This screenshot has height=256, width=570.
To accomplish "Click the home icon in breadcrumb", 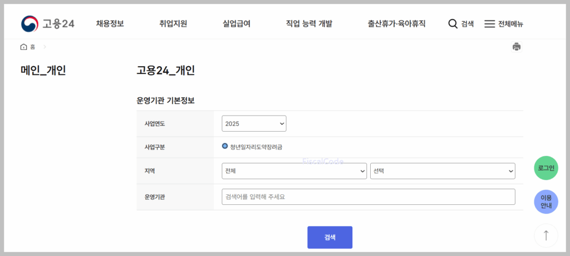I will click(x=23, y=47).
